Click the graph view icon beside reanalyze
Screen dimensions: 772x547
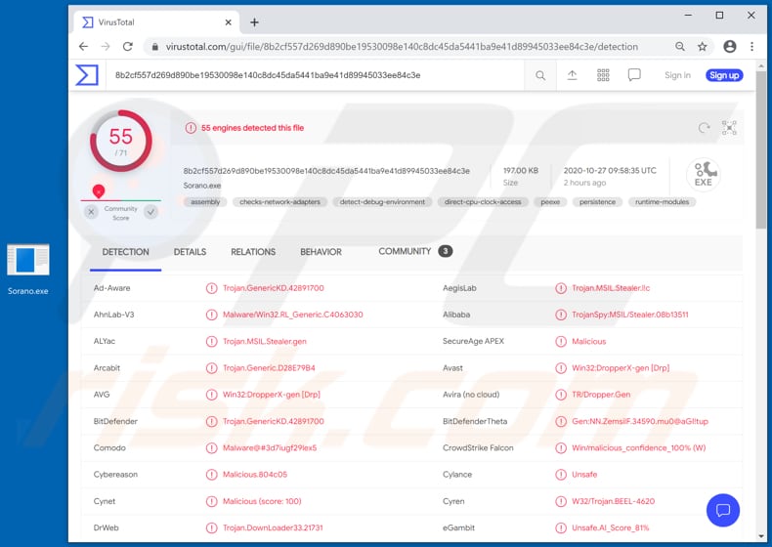(729, 128)
